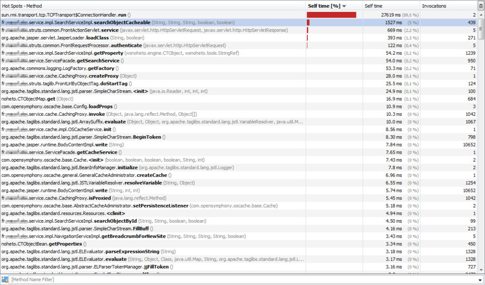The width and height of the screenshot is (485, 285).
Task: Select the ServiceFacade.getSearchService row
Action: 239,61
